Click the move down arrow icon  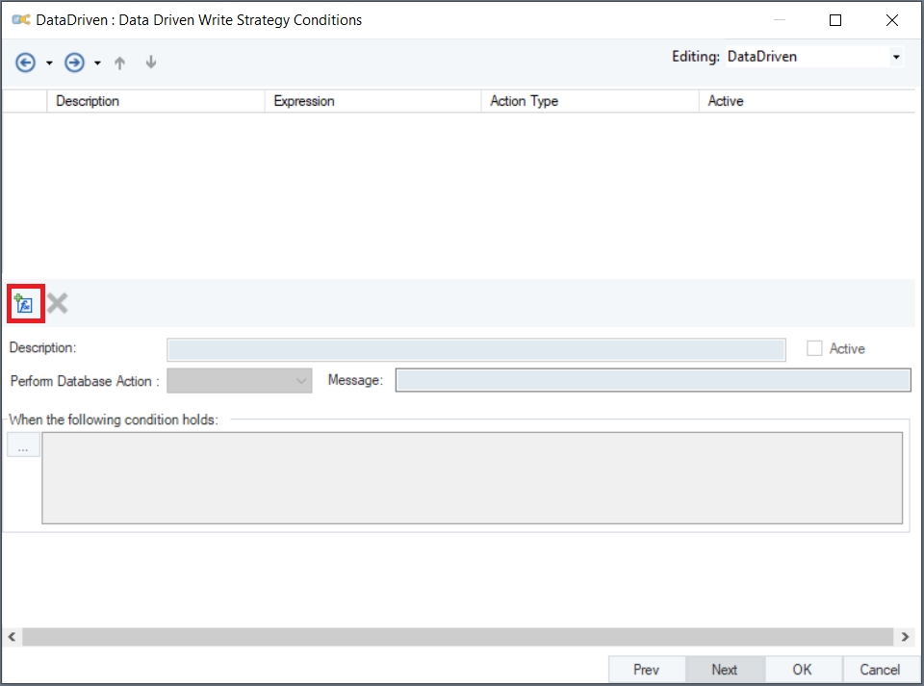[x=150, y=63]
